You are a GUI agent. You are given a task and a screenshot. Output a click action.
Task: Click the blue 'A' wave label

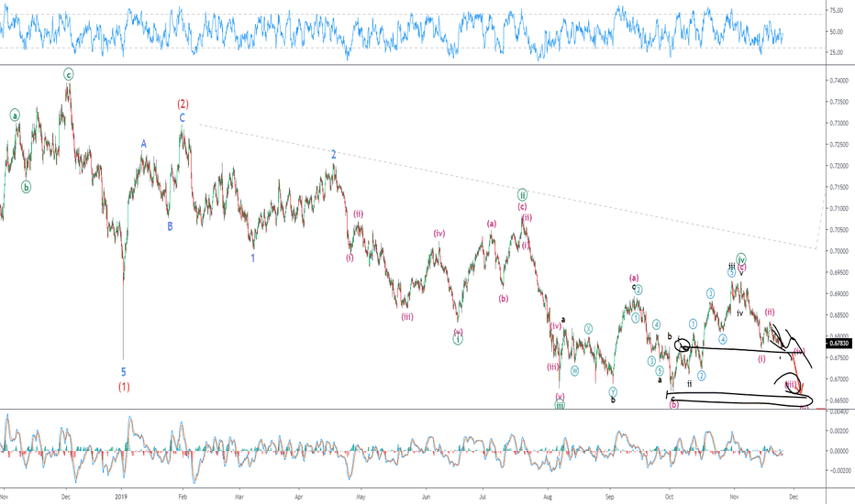pyautogui.click(x=144, y=144)
